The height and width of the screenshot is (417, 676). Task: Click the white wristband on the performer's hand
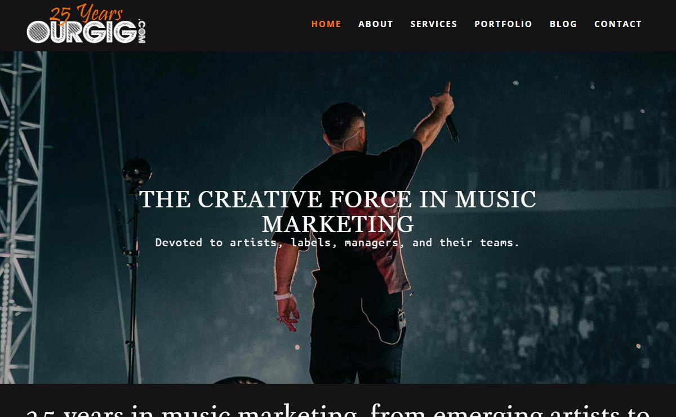click(283, 296)
